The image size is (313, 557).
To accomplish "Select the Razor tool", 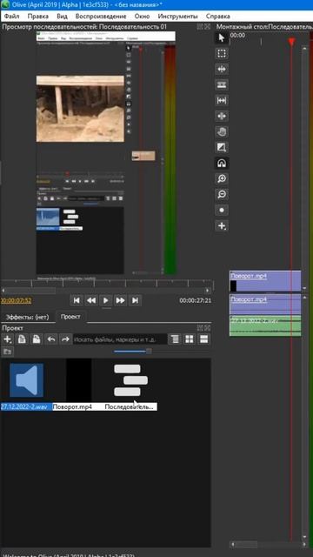I will point(222,85).
